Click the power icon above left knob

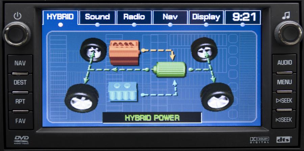click(17, 16)
